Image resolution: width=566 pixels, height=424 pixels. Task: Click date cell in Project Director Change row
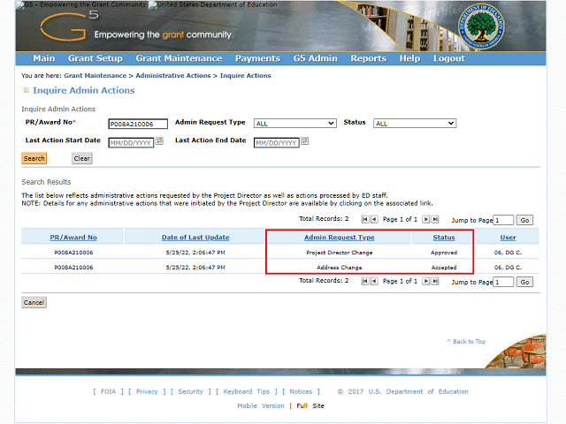[x=195, y=253]
